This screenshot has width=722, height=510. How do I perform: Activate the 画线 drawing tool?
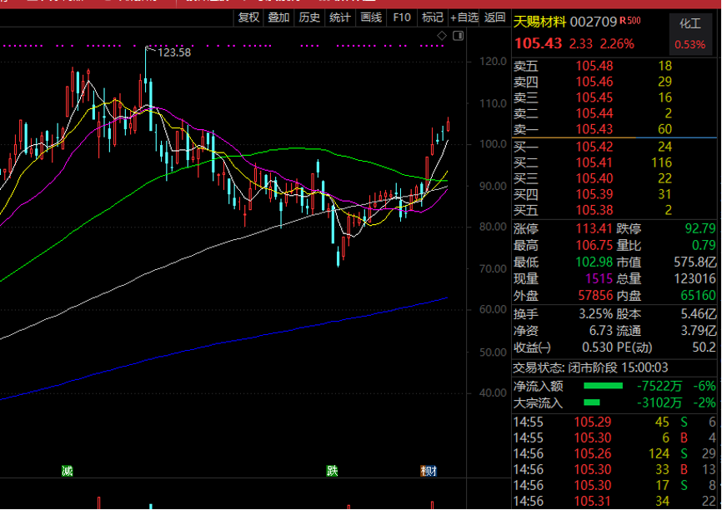pyautogui.click(x=371, y=17)
